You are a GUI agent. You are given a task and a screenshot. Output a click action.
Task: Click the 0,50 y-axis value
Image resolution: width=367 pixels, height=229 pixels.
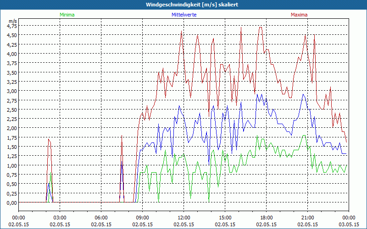(12, 184)
